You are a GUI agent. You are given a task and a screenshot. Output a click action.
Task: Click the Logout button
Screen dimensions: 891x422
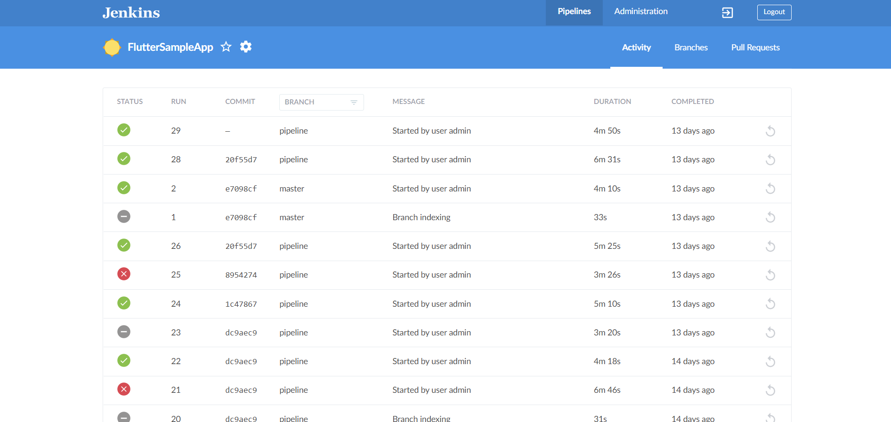(774, 12)
